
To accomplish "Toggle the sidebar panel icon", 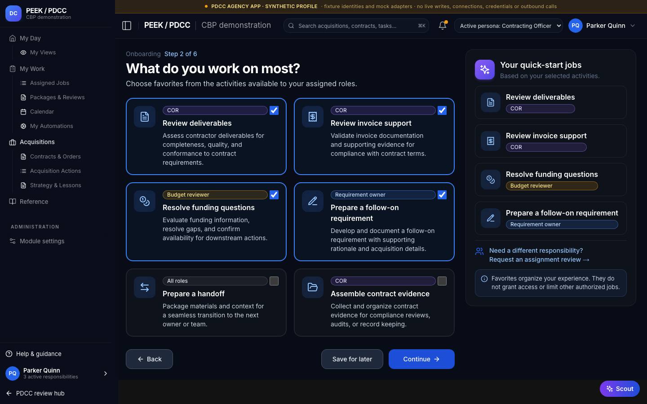I will [x=127, y=26].
